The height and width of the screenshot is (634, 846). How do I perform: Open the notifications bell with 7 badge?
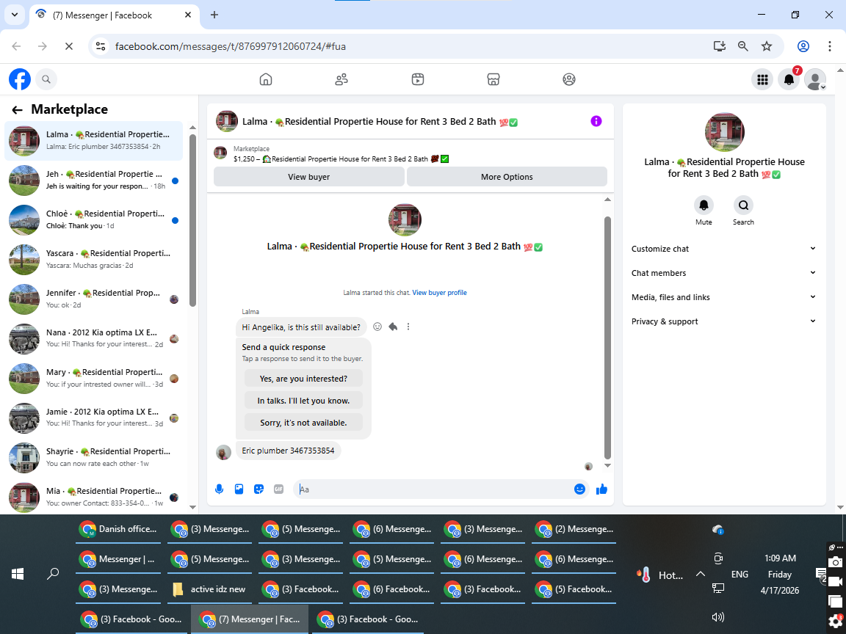click(x=789, y=80)
